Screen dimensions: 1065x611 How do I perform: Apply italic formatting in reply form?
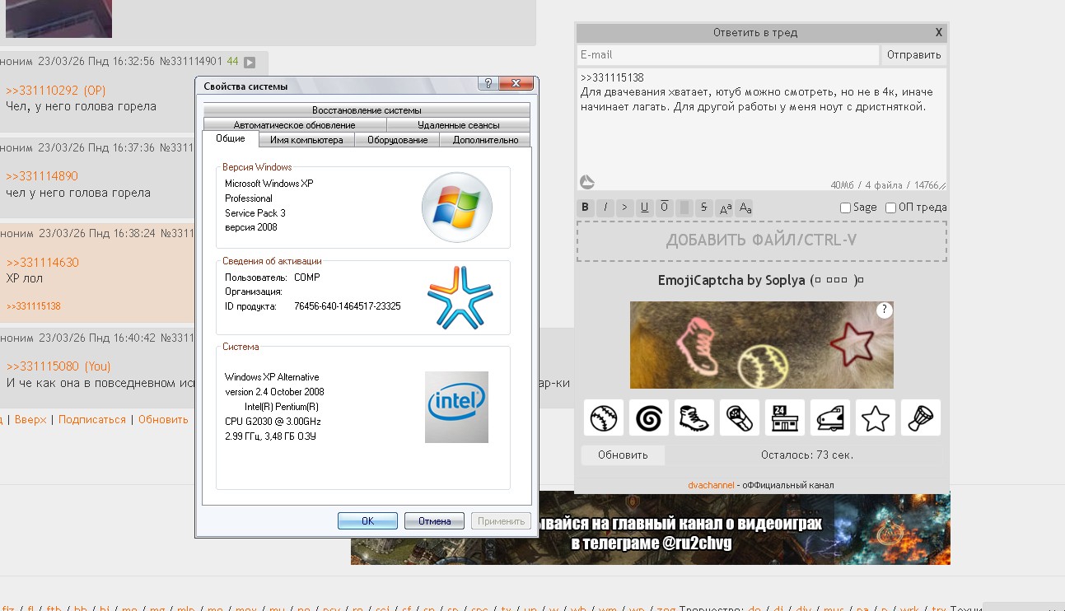pyautogui.click(x=605, y=208)
